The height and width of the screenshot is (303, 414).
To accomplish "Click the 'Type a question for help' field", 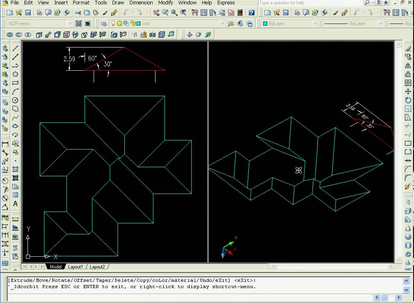I will [x=310, y=3].
